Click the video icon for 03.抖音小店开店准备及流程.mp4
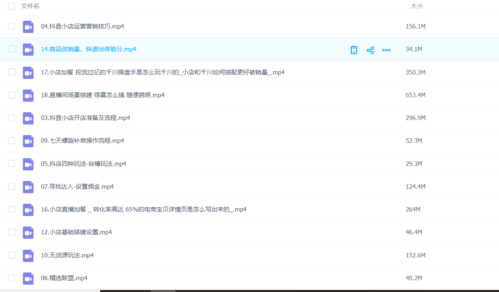 [x=28, y=118]
